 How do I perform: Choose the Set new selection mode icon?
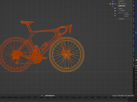point(119,6)
